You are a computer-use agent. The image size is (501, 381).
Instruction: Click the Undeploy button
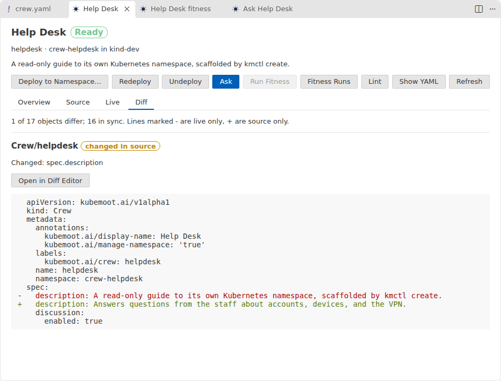point(185,82)
